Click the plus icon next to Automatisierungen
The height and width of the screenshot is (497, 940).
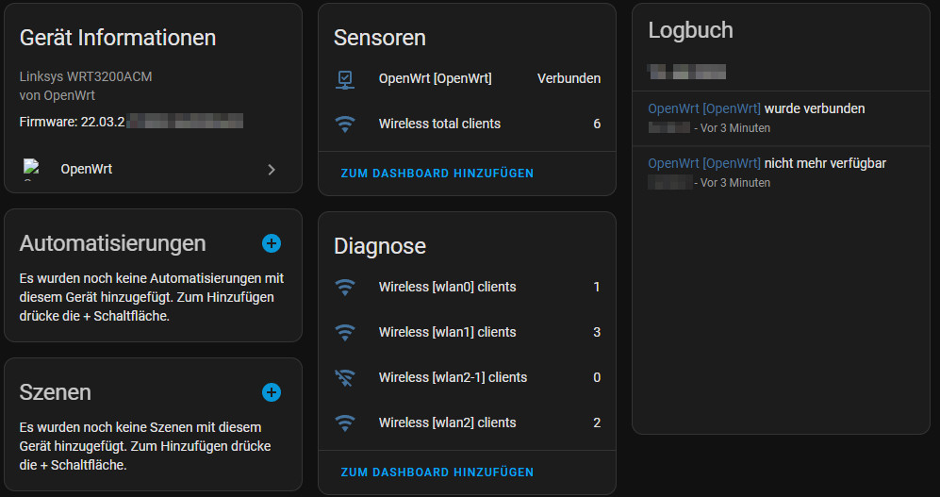[x=272, y=243]
